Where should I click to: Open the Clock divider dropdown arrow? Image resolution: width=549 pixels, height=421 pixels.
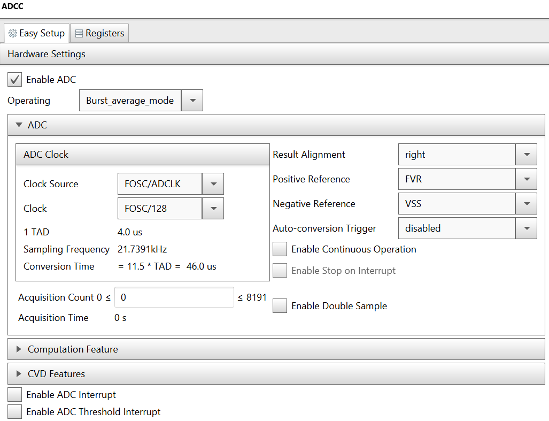213,209
